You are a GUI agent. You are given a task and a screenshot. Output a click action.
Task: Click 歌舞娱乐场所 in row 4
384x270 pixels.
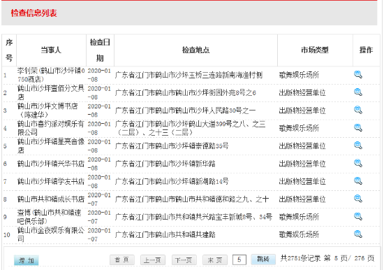[x=299, y=128]
